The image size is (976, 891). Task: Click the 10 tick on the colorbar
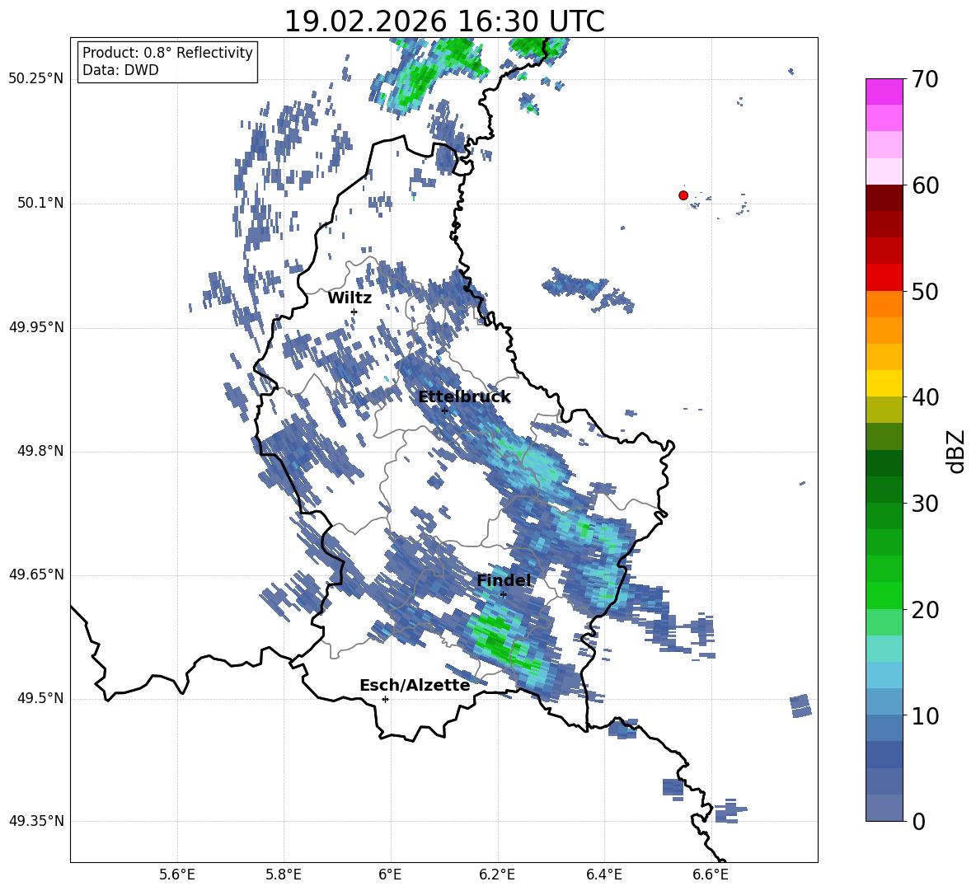click(925, 715)
